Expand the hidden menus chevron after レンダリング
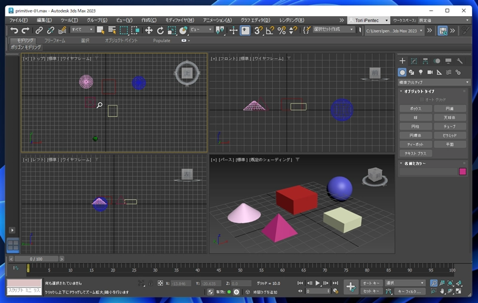Screen dimensions: 478x303 342,20
